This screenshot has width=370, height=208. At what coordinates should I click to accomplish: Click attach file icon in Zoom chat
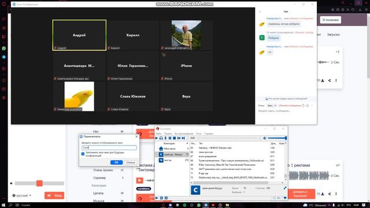click(303, 105)
